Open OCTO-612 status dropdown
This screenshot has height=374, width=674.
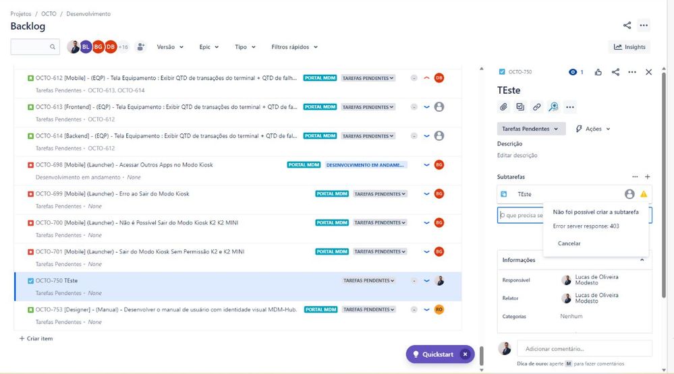368,78
